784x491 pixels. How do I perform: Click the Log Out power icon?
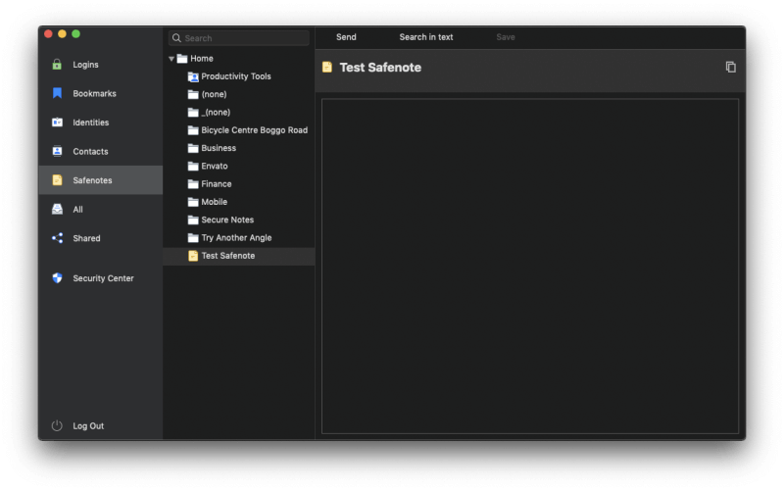click(x=57, y=425)
